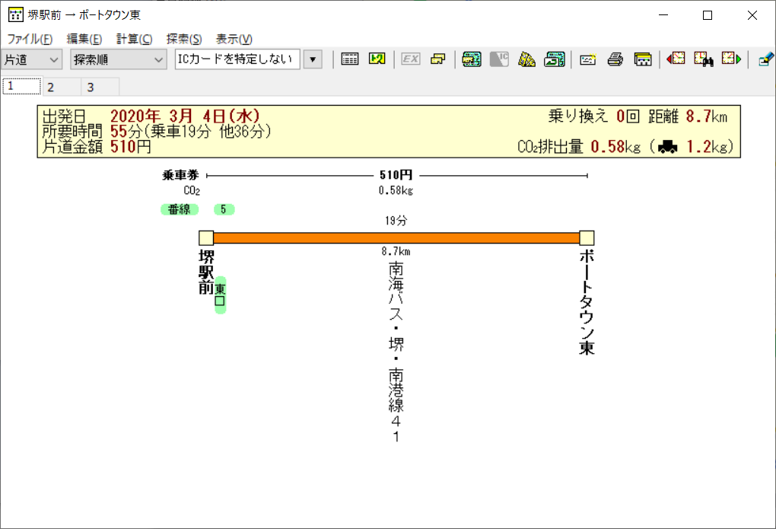Image resolution: width=776 pixels, height=529 pixels.
Task: Close the 堺駅前→ポートタウン東 window
Action: coord(752,15)
